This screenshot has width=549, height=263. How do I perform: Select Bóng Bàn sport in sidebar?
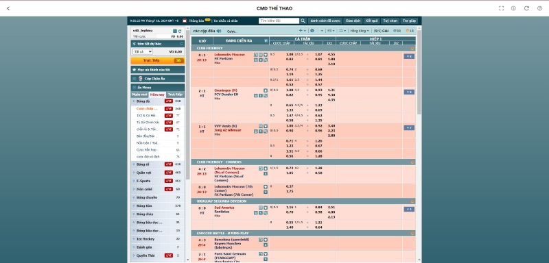click(x=158, y=206)
